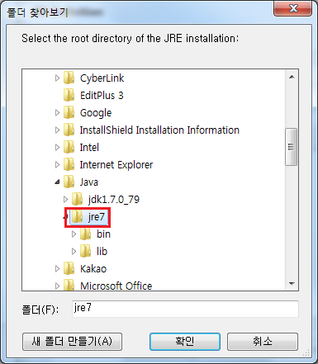318x364 pixels.
Task: Click the scrollbar down arrow
Action: 292,283
